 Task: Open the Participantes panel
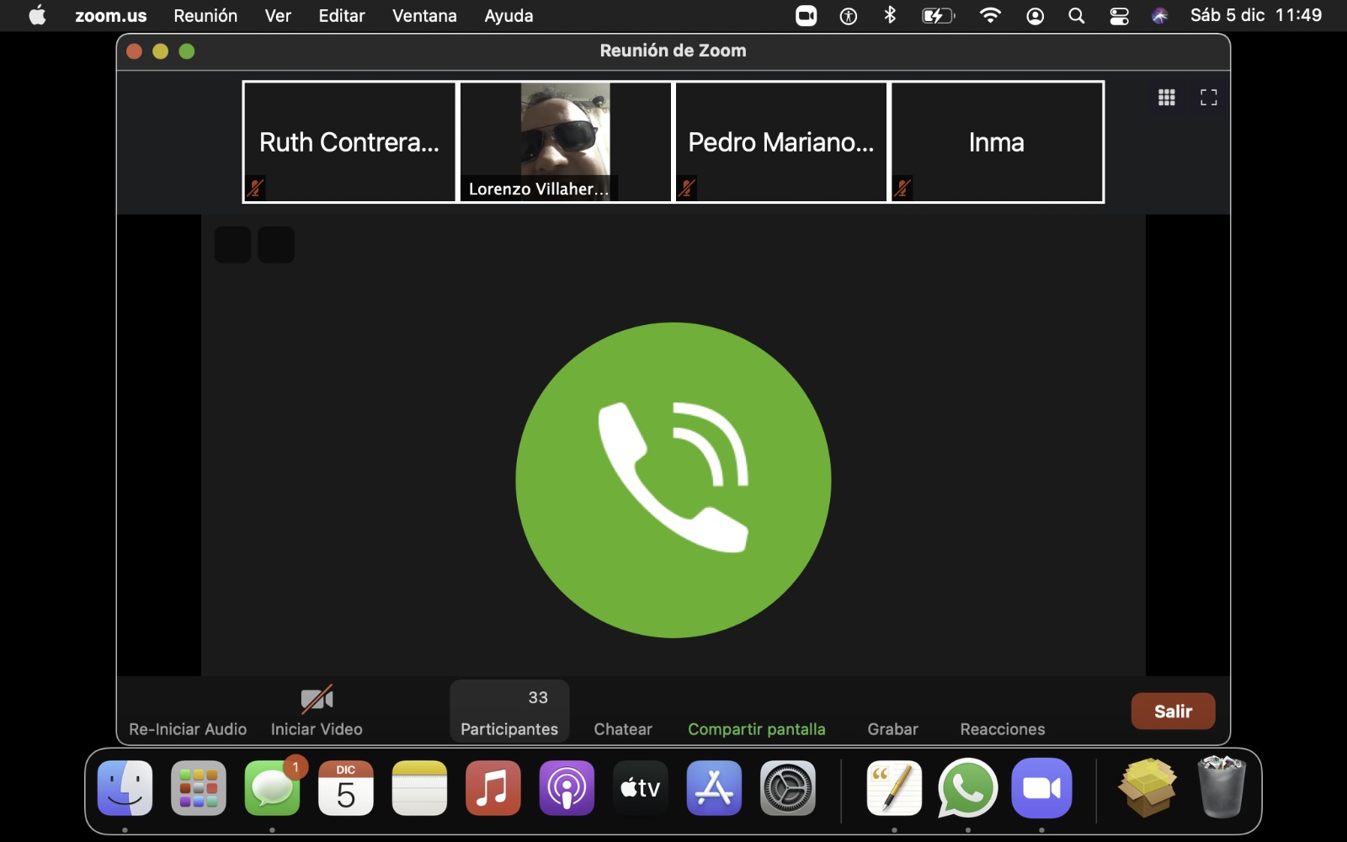509,712
